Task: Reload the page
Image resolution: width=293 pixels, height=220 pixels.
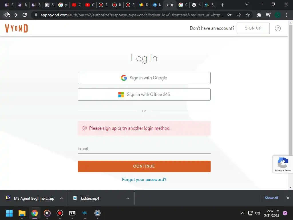Action: point(25,15)
